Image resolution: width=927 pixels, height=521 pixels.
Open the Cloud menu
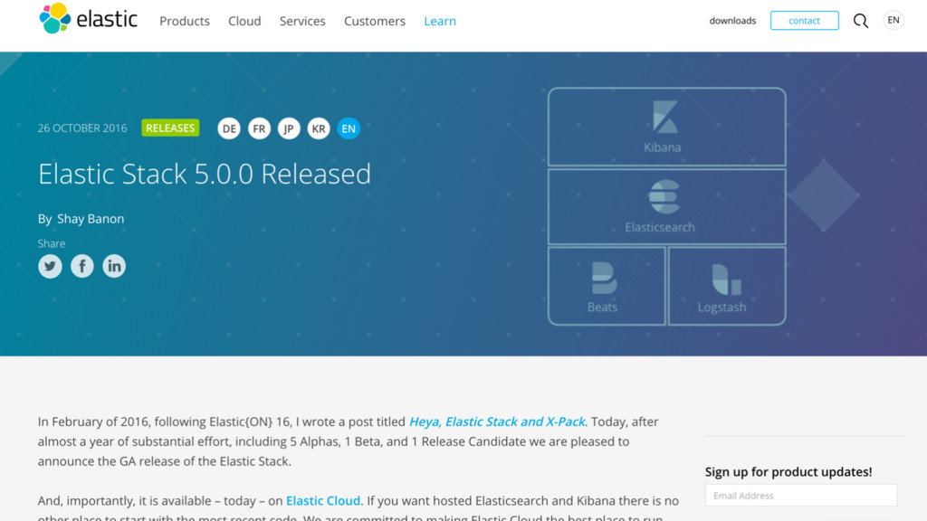244,21
